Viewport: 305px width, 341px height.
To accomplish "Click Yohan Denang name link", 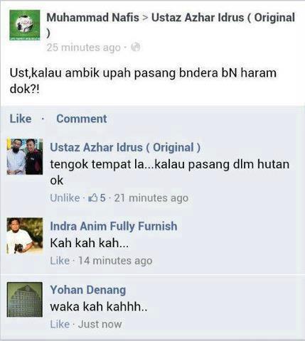I will 88,290.
